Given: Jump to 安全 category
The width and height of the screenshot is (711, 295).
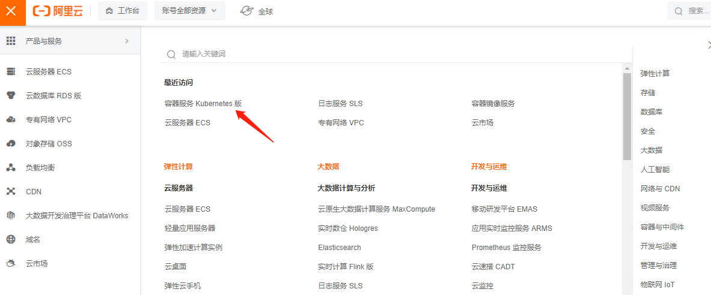Looking at the screenshot, I should [647, 131].
